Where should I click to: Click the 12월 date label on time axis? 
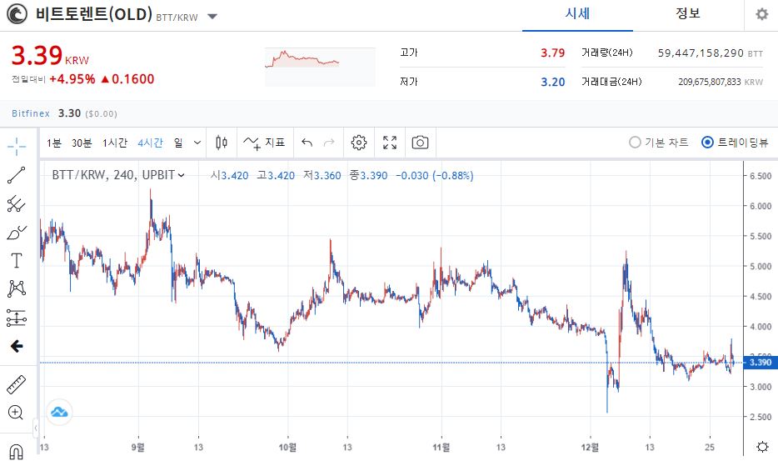(x=590, y=447)
